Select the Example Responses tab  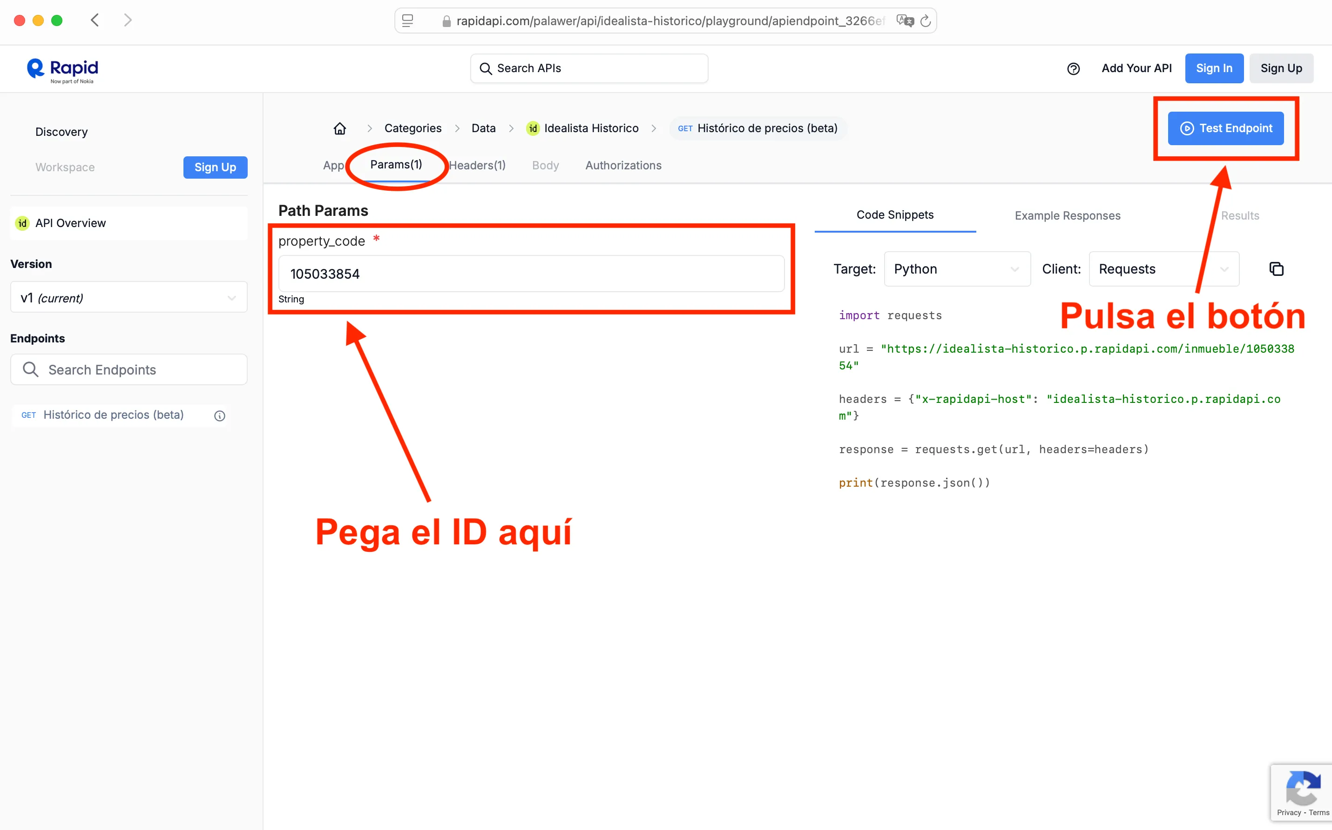tap(1067, 216)
